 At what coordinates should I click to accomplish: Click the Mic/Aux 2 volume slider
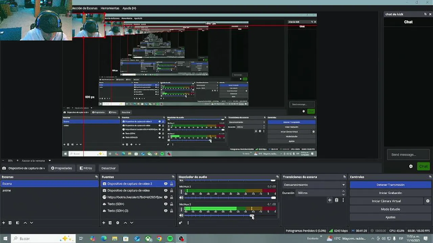coord(230,198)
